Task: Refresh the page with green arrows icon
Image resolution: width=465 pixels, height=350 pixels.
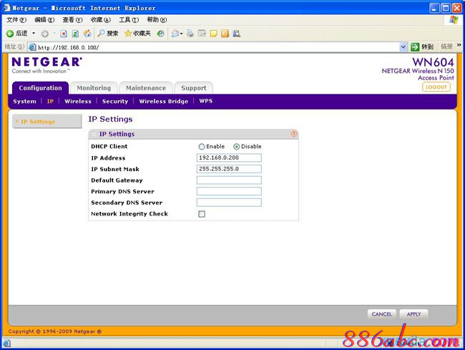Action: pyautogui.click(x=76, y=34)
